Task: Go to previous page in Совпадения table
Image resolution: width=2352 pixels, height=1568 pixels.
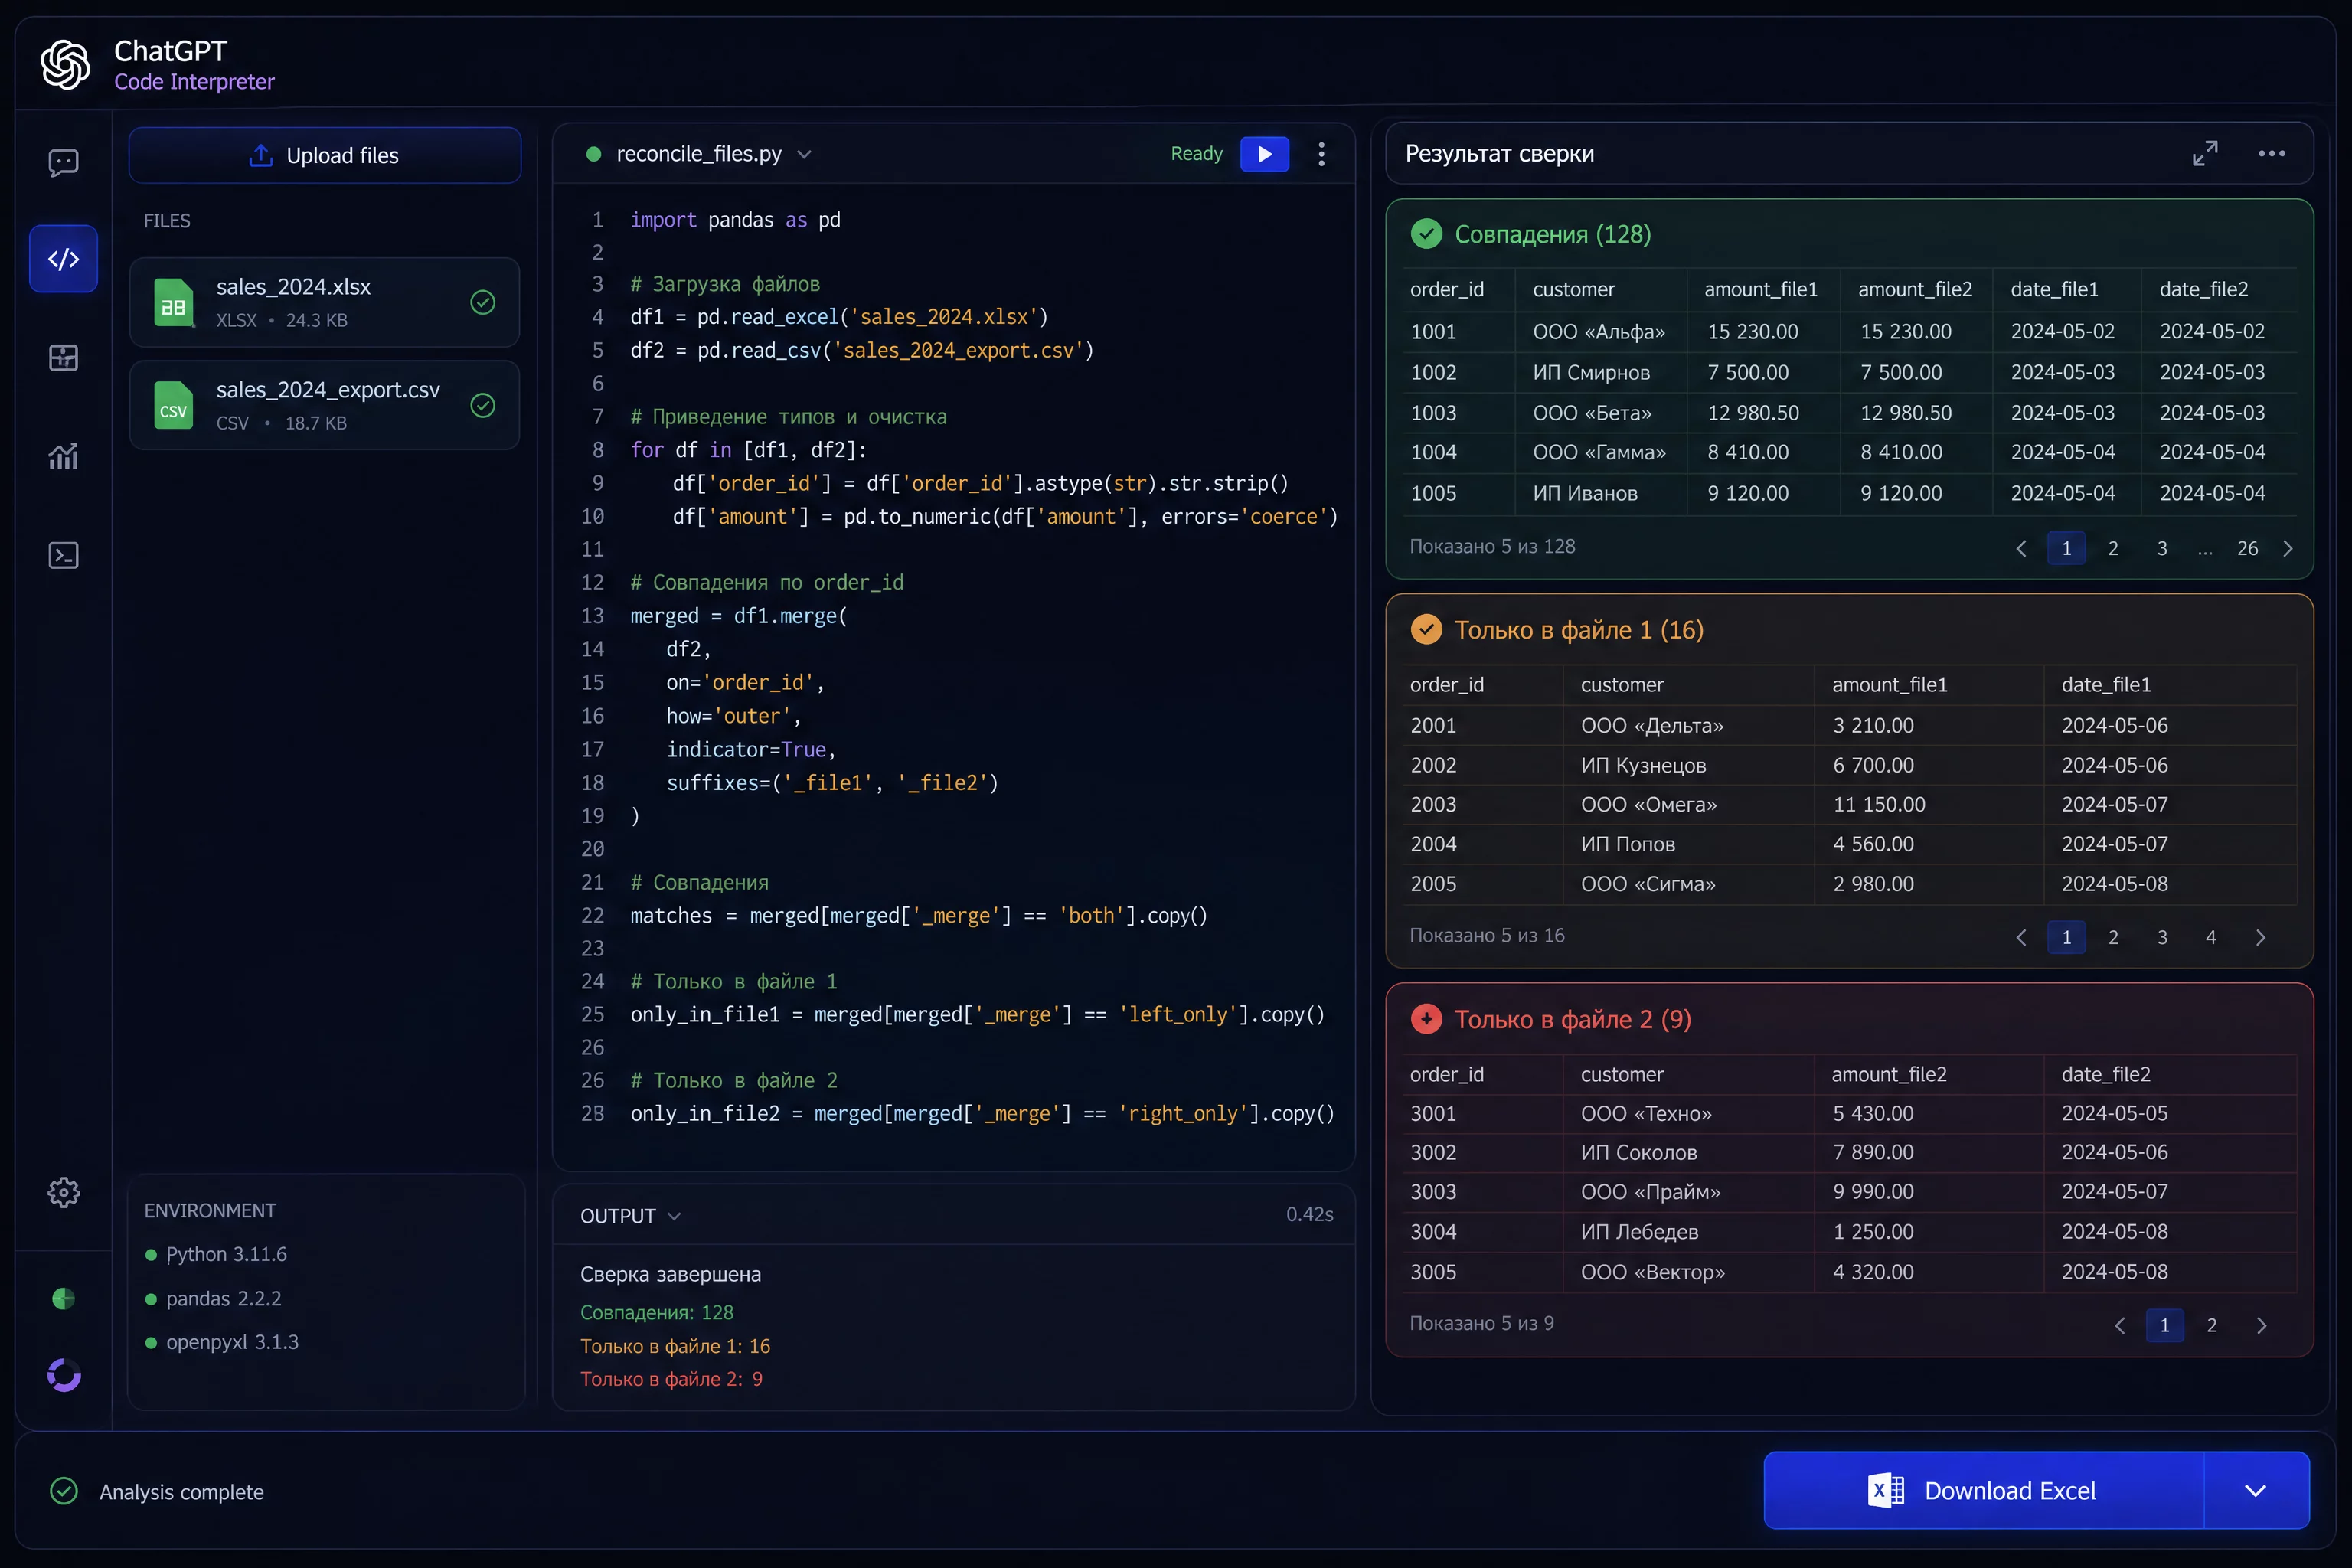Action: (2021, 548)
